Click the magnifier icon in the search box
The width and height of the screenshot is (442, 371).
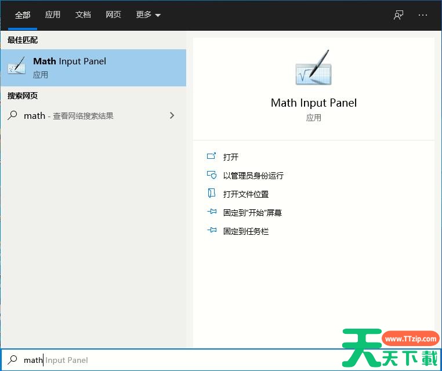pyautogui.click(x=12, y=360)
